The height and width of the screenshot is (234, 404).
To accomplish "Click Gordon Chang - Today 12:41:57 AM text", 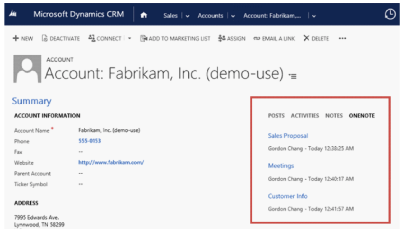I will pyautogui.click(x=311, y=209).
